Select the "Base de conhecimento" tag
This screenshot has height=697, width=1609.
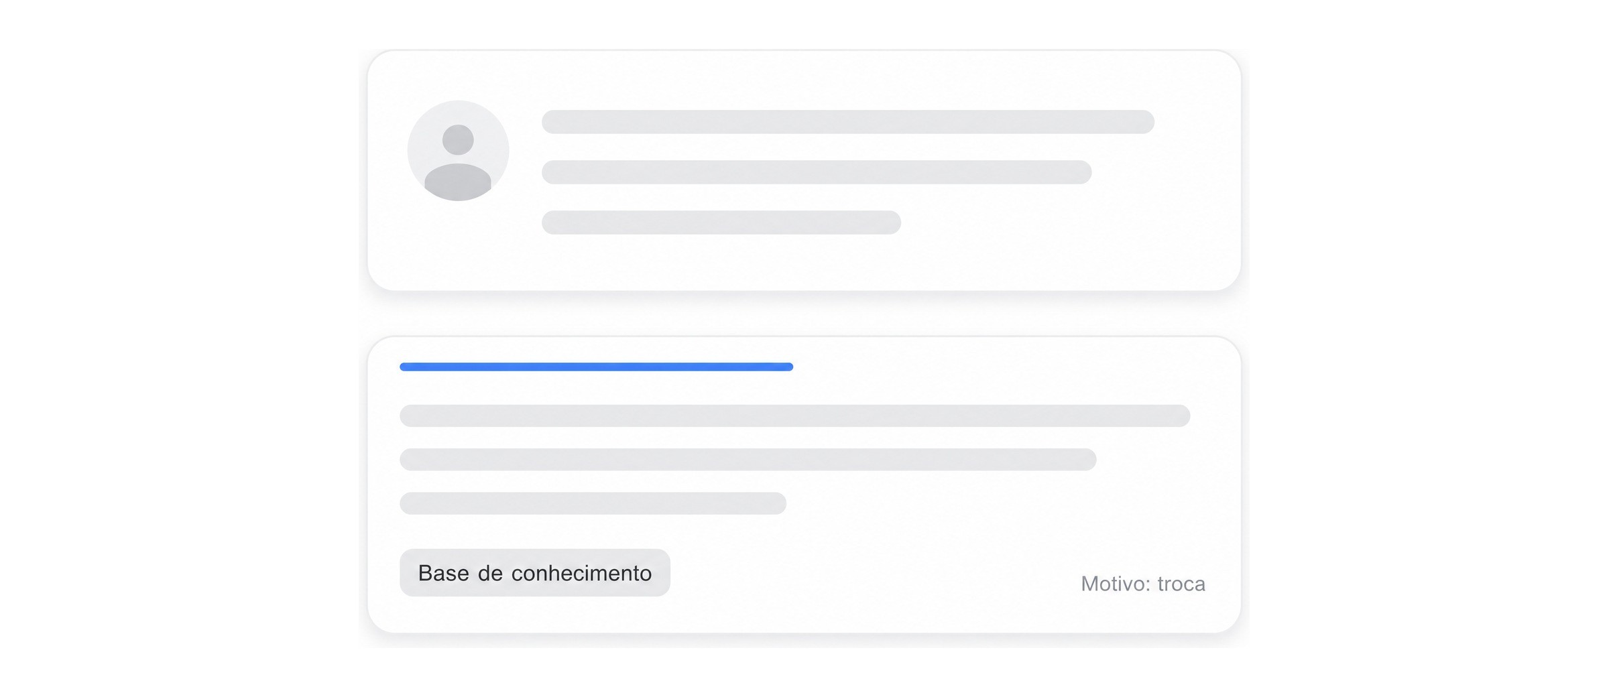[x=535, y=572]
